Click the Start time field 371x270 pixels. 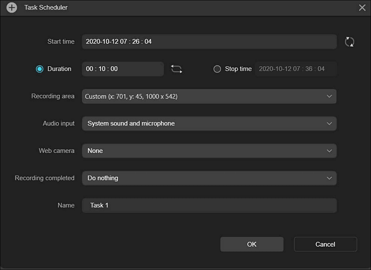209,42
